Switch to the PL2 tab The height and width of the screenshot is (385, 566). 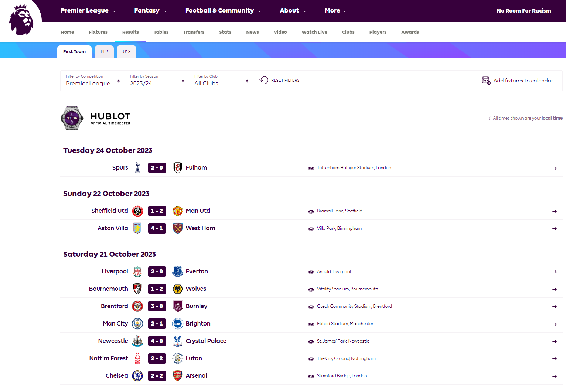pyautogui.click(x=104, y=52)
